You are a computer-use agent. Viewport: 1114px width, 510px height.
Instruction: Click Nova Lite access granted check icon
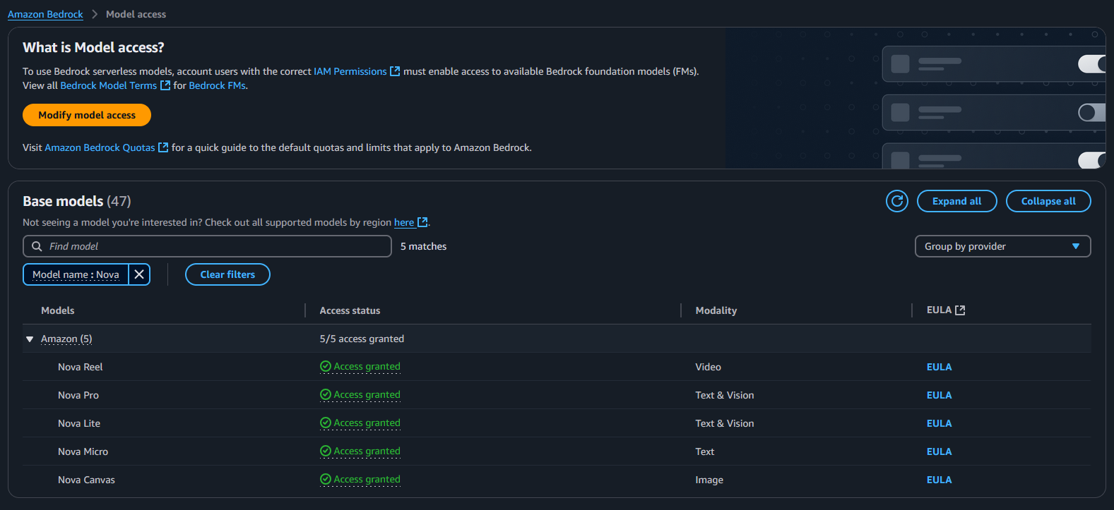tap(326, 423)
